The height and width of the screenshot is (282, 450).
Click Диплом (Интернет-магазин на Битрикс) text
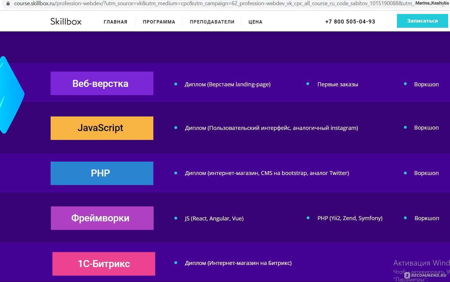(x=238, y=263)
